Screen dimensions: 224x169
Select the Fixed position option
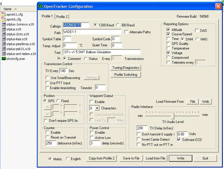tap(58, 101)
